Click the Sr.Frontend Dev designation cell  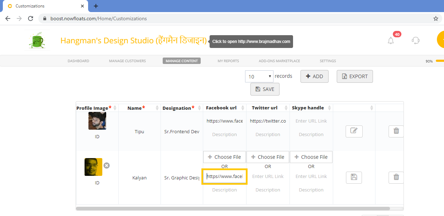[182, 131]
